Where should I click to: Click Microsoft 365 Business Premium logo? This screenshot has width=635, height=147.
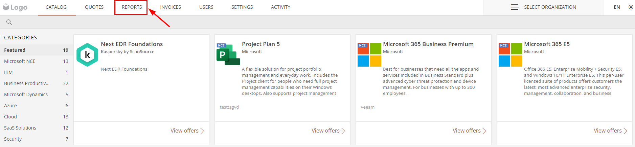coord(369,55)
